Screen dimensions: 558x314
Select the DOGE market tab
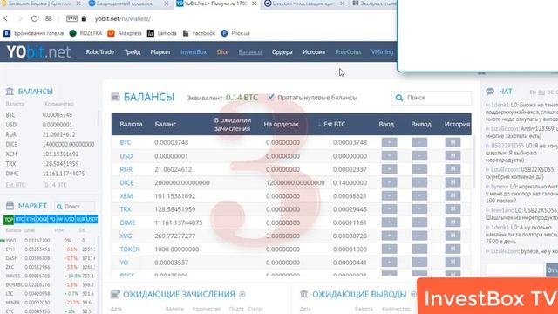42,219
